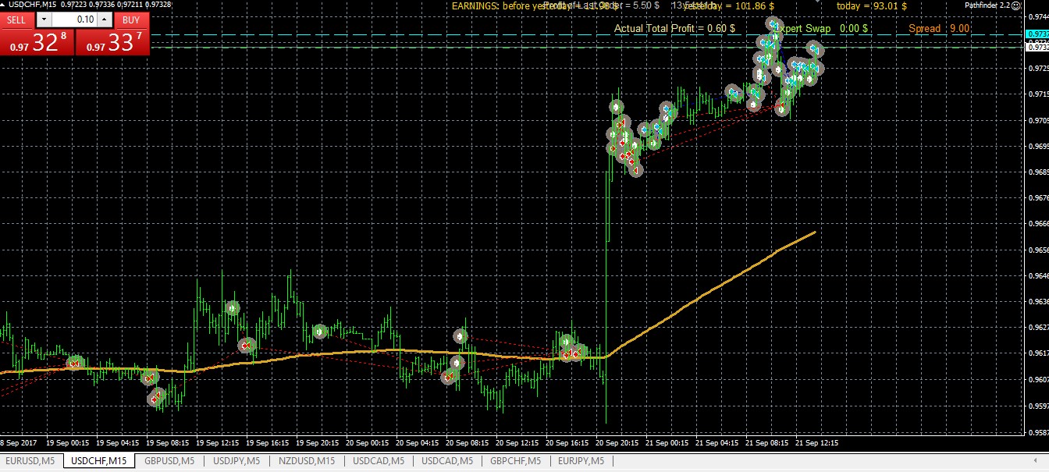Click the '21 Sep 04:15' time axis label

click(718, 442)
